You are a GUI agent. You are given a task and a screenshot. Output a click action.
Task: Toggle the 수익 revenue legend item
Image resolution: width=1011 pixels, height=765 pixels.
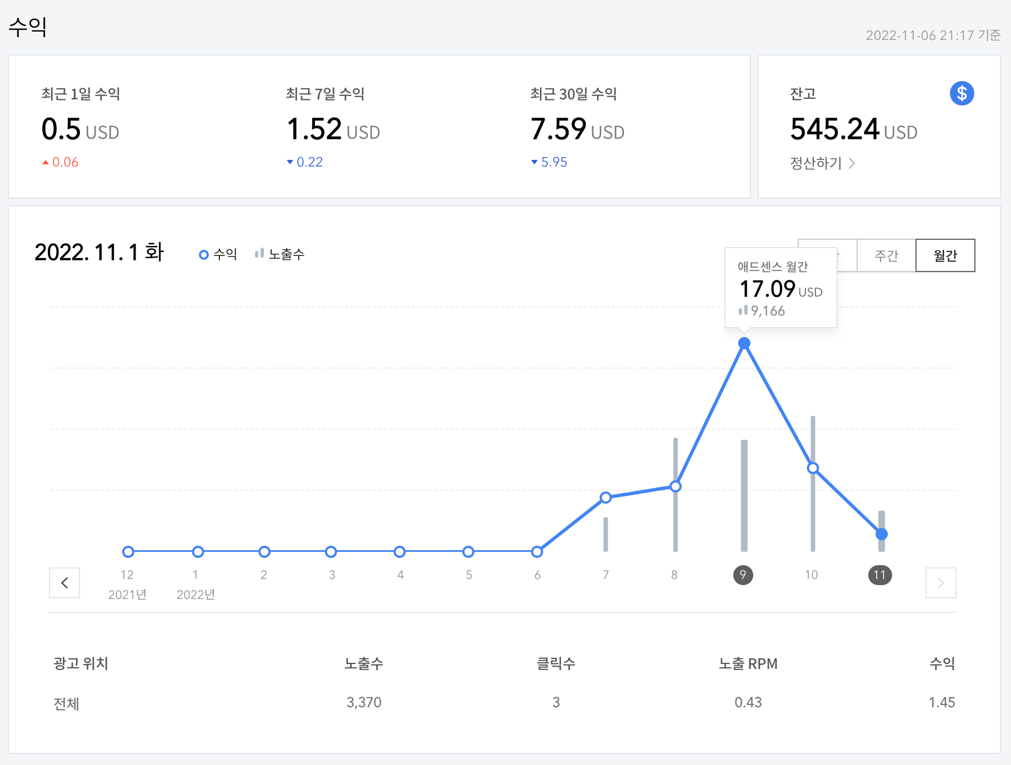pyautogui.click(x=218, y=254)
